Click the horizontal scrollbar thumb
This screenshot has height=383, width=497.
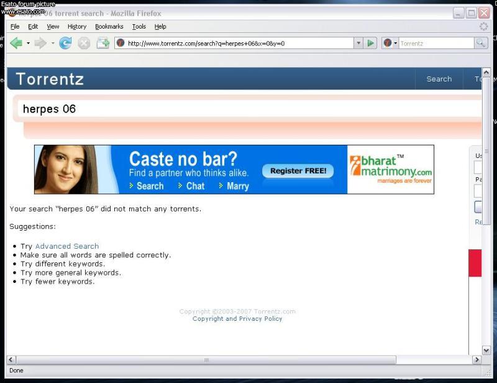[206, 360]
